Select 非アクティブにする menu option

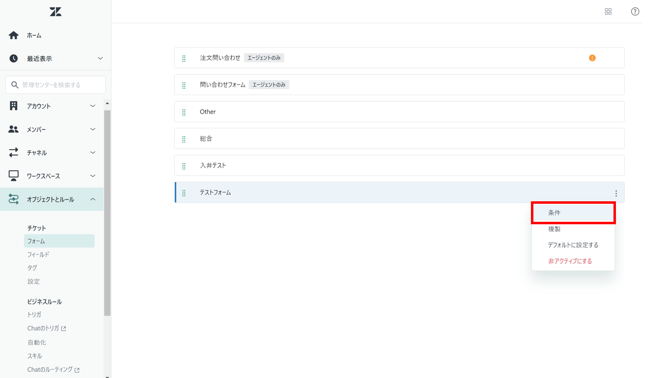[x=570, y=261]
